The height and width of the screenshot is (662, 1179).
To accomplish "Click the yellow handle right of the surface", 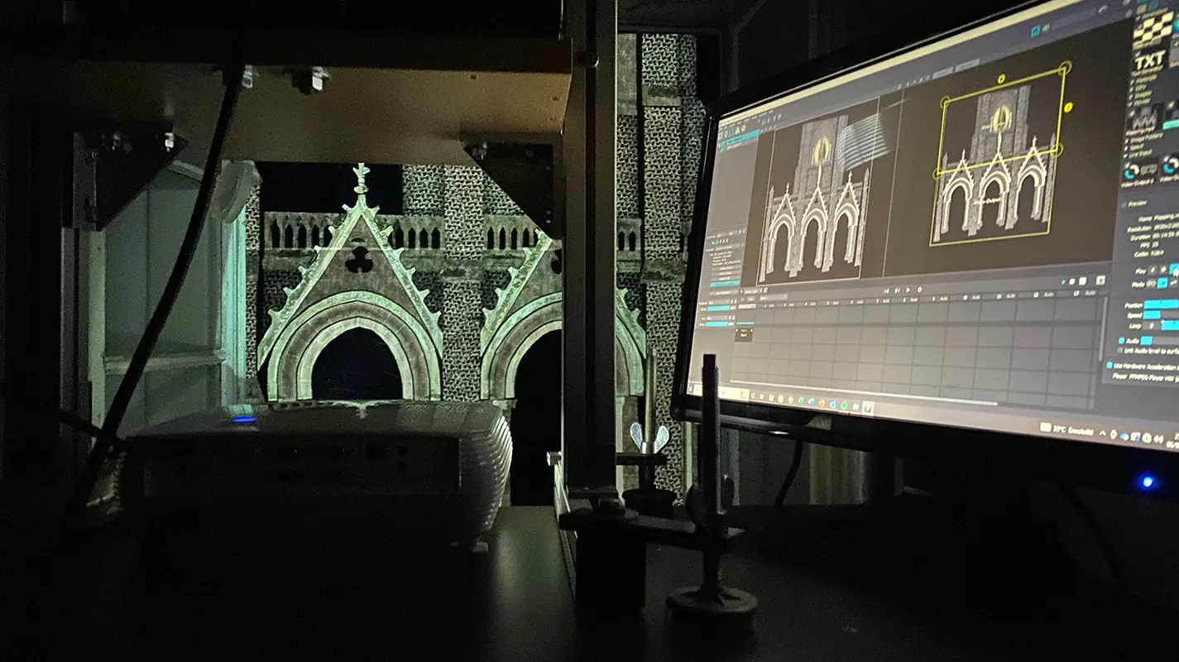I will pos(1068,107).
